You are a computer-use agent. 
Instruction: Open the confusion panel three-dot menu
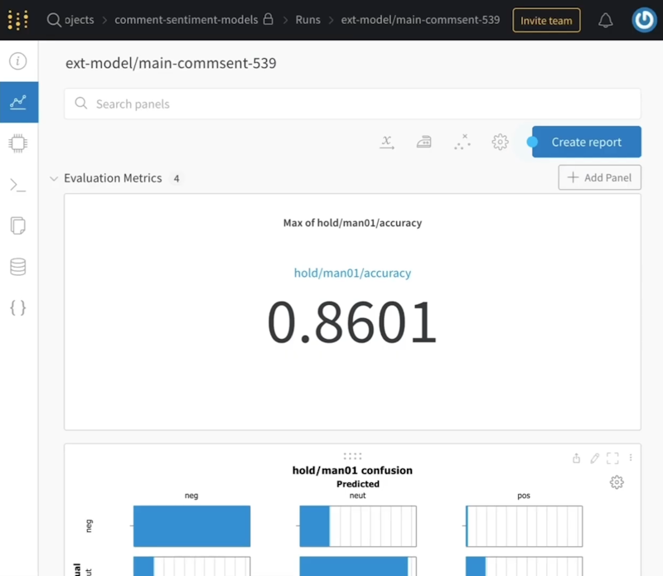[630, 457]
